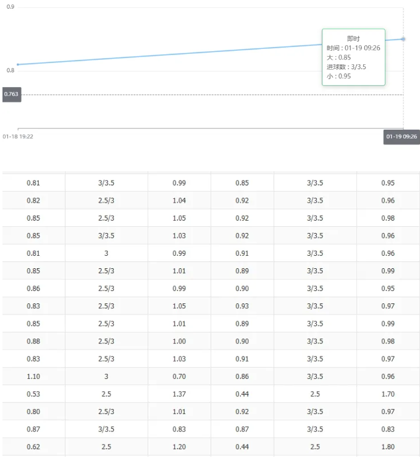
Task: Select the 1.10 odds cell
Action: tap(33, 376)
